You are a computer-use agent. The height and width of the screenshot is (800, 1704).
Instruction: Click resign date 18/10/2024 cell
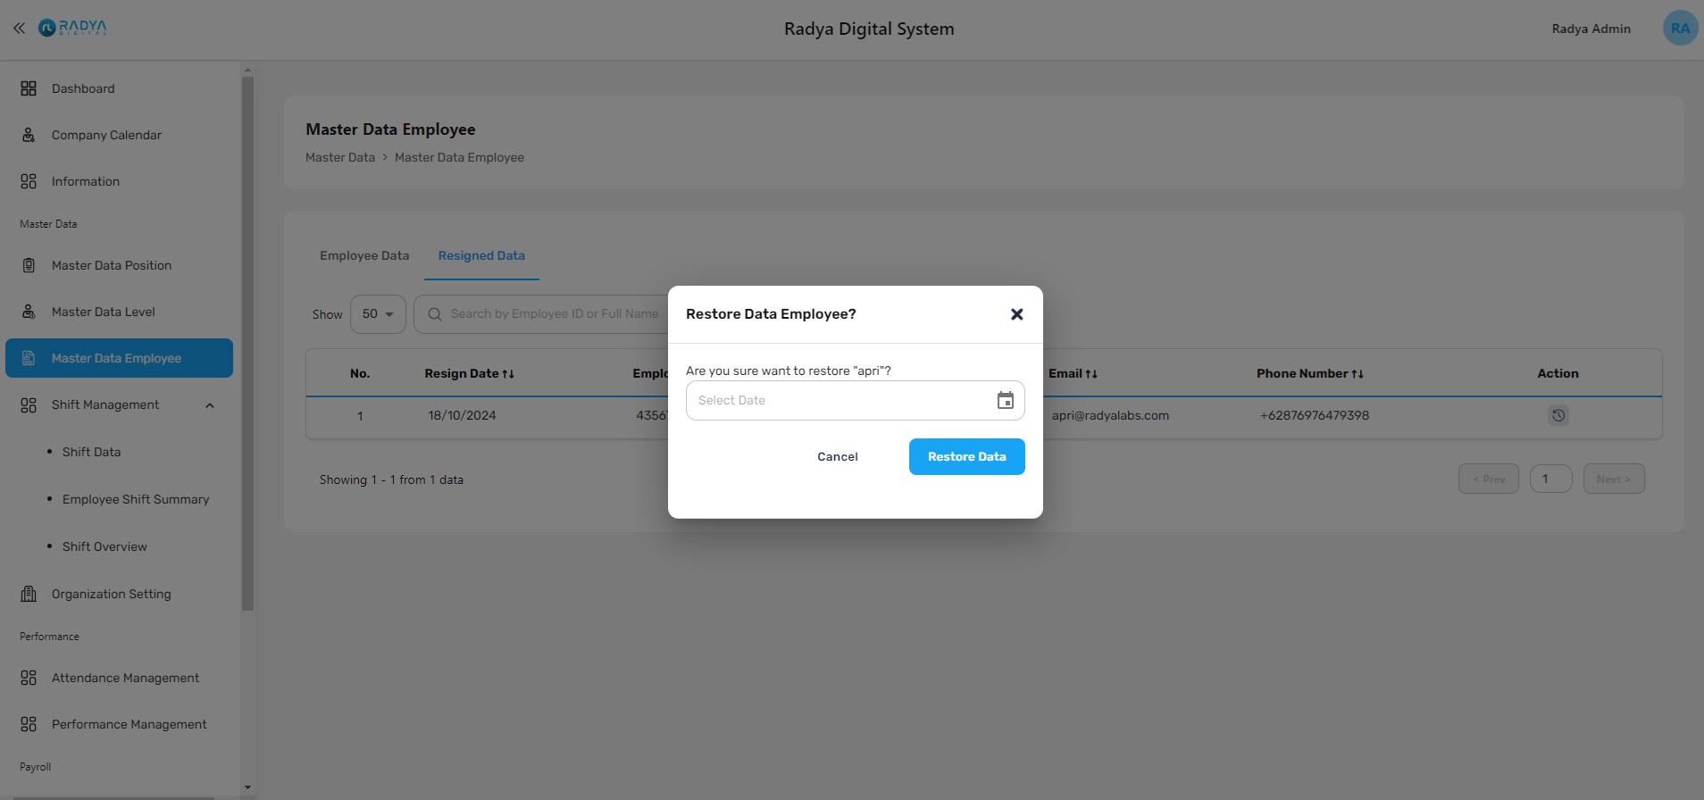(x=462, y=415)
